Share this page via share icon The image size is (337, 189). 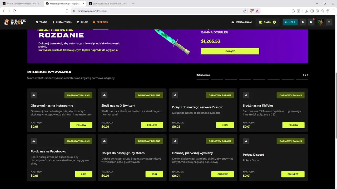pyautogui.click(x=245, y=11)
